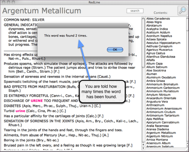The height and width of the screenshot is (152, 189).
Task: Open Anthracinum in contents
Action: pyautogui.click(x=155, y=105)
